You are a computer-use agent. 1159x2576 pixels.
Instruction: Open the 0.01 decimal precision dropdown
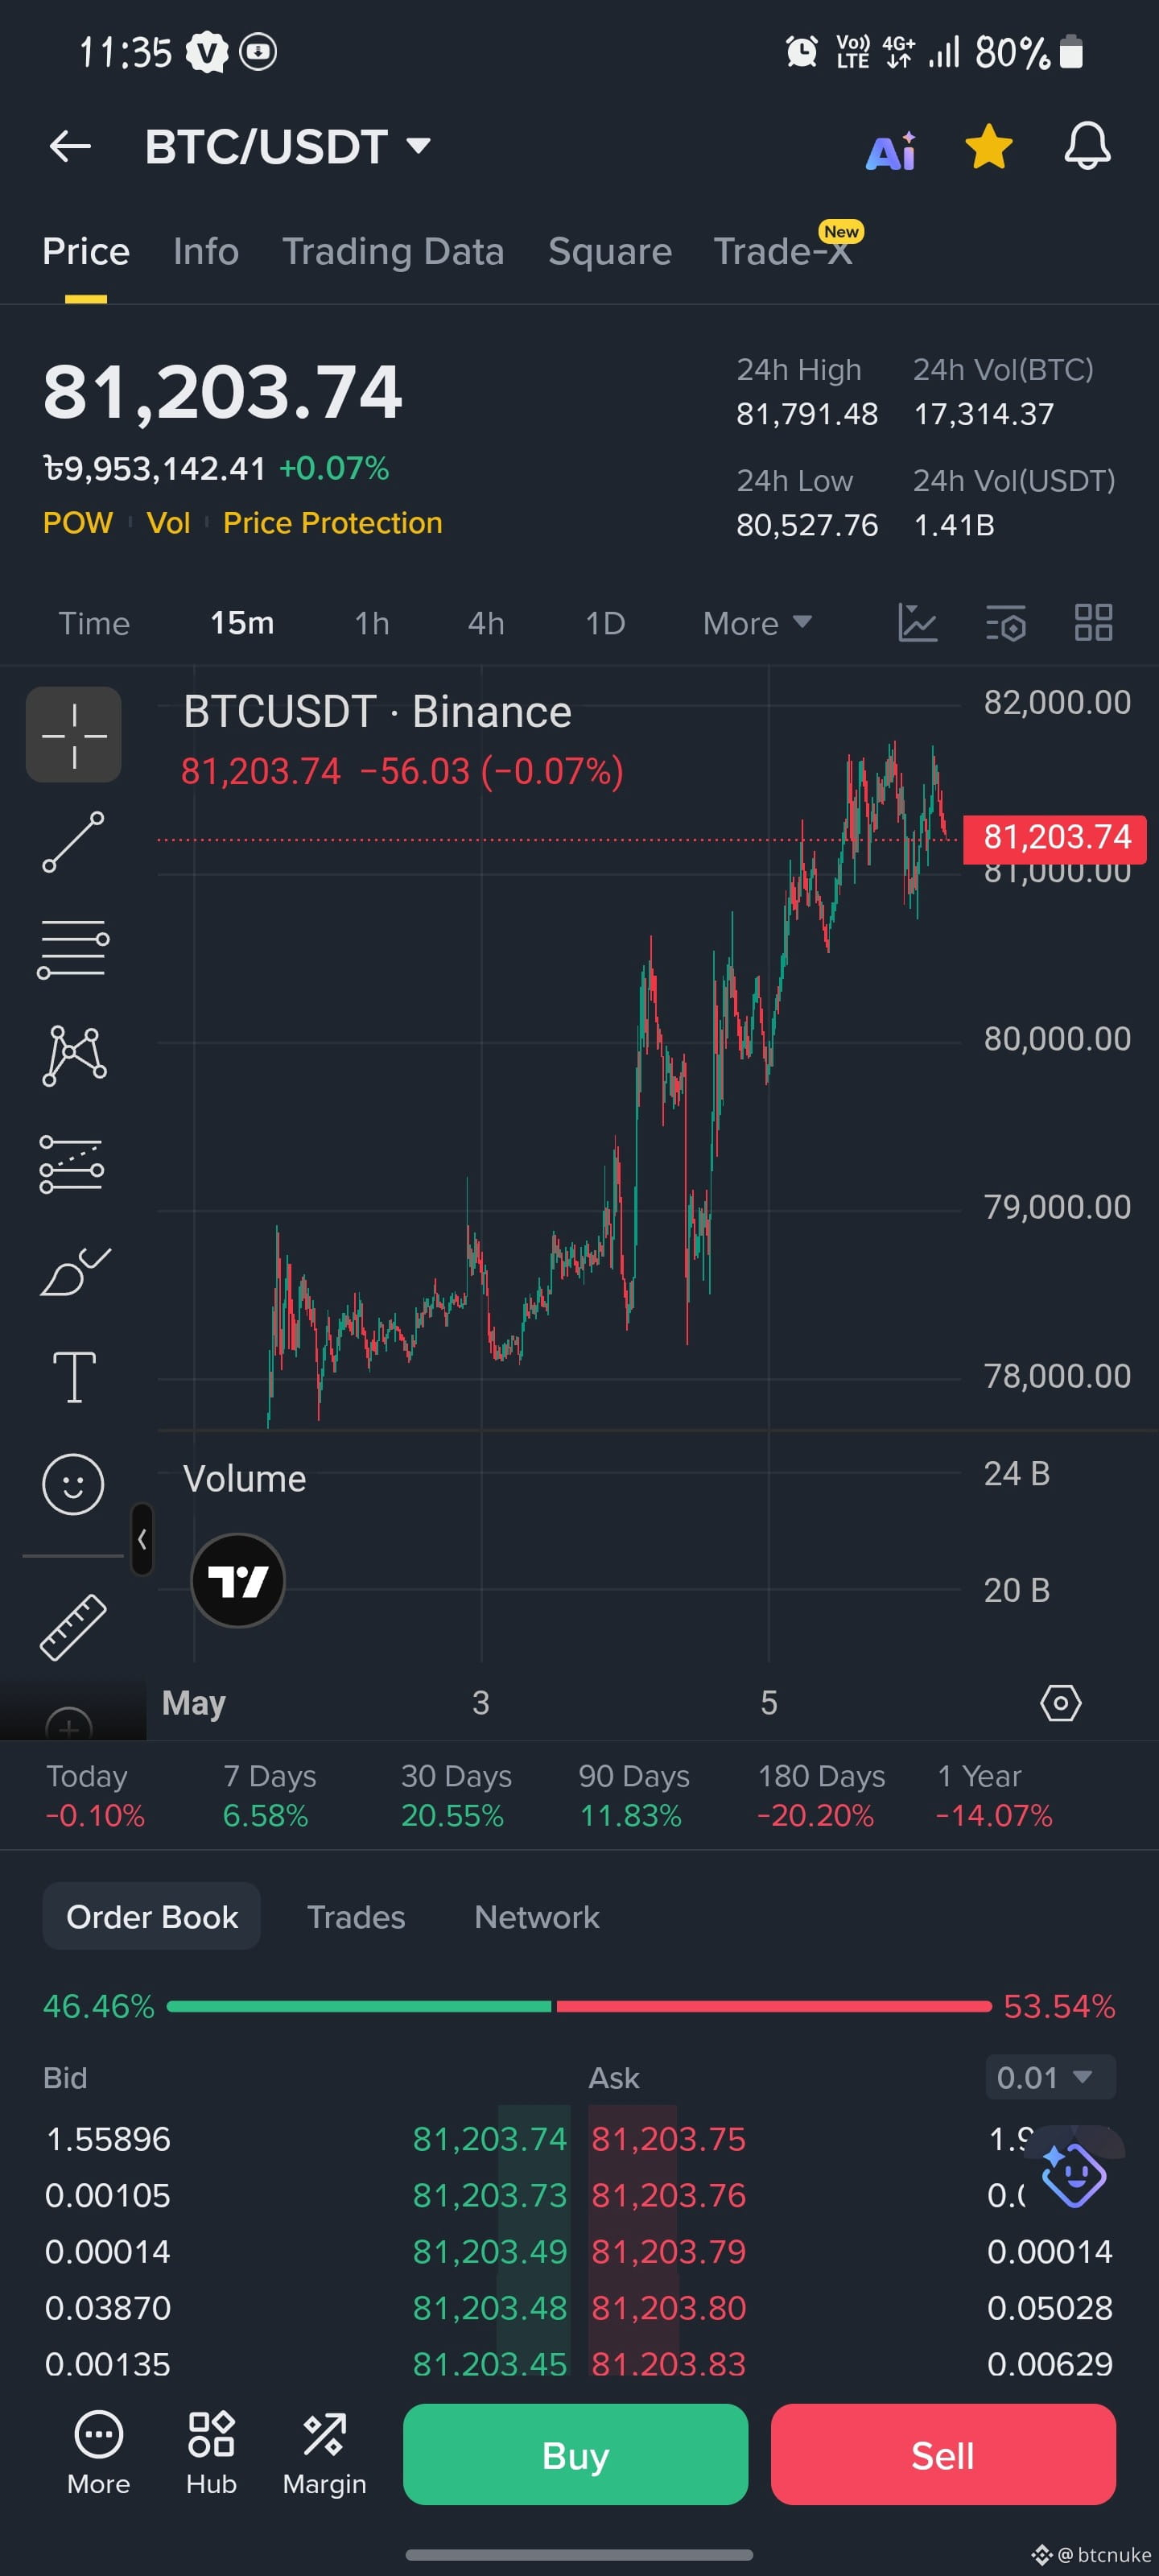coord(1050,2077)
